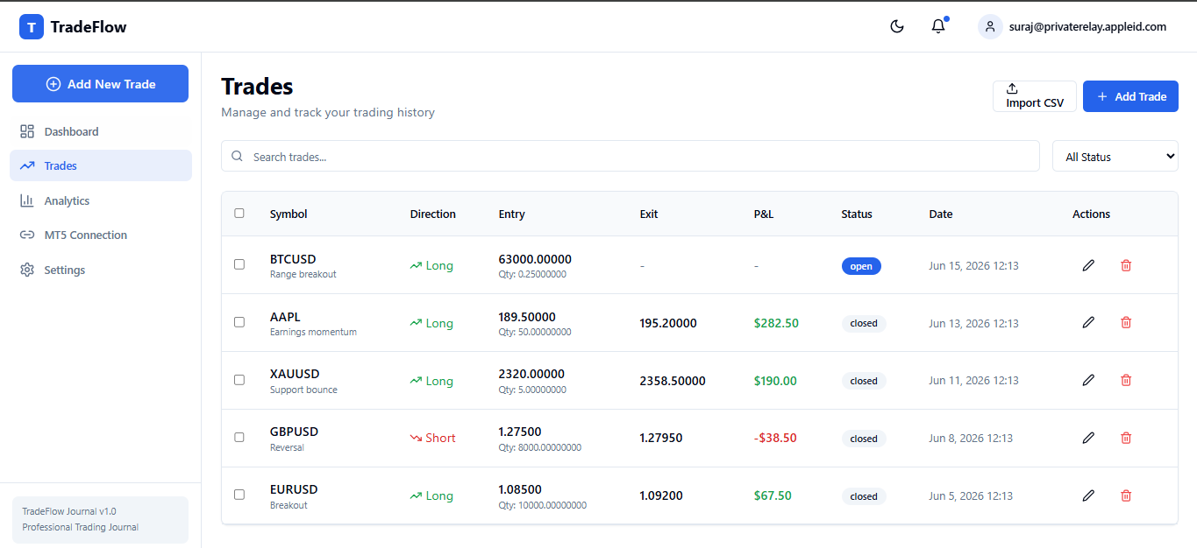
Task: Toggle the select-all header checkbox
Action: point(239,213)
